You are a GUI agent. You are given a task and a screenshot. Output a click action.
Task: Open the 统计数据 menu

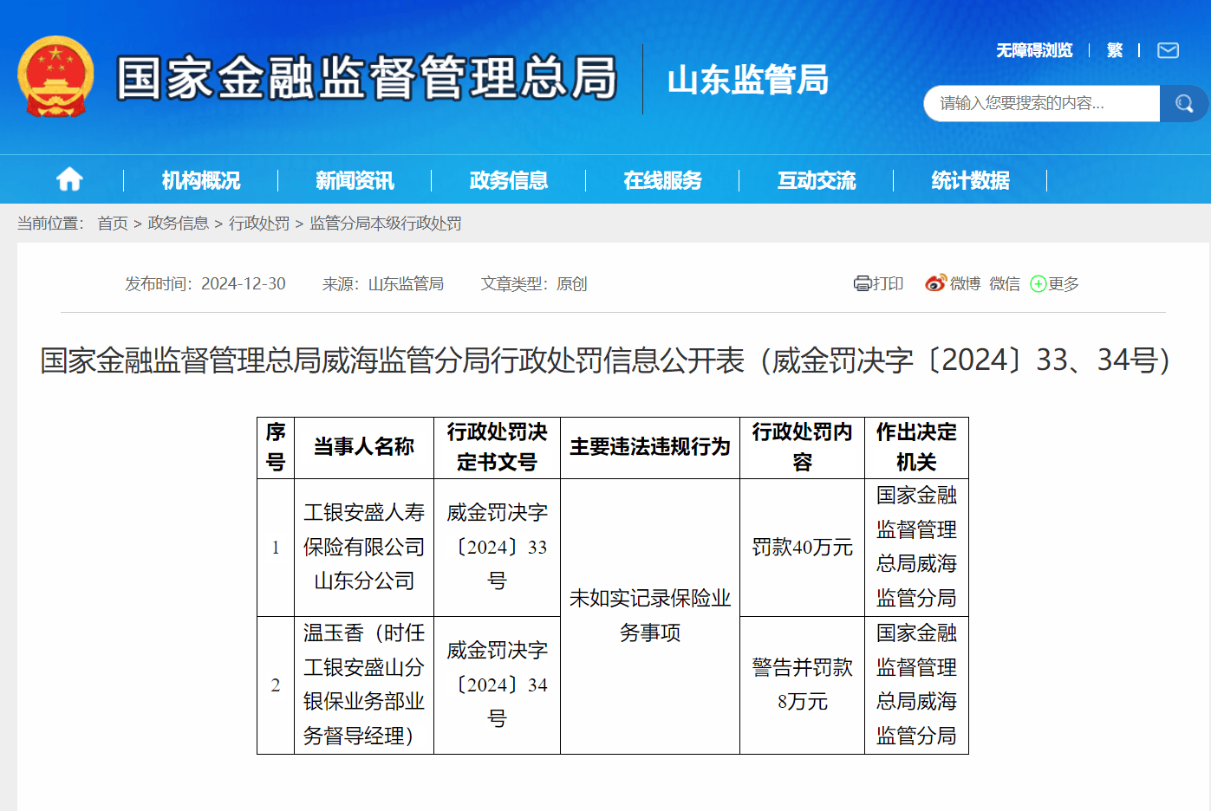[968, 179]
